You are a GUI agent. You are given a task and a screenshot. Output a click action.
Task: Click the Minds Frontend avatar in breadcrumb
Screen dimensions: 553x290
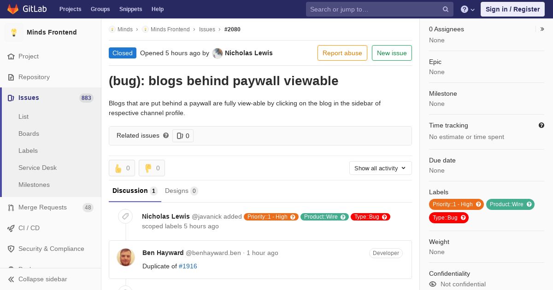[x=145, y=29]
